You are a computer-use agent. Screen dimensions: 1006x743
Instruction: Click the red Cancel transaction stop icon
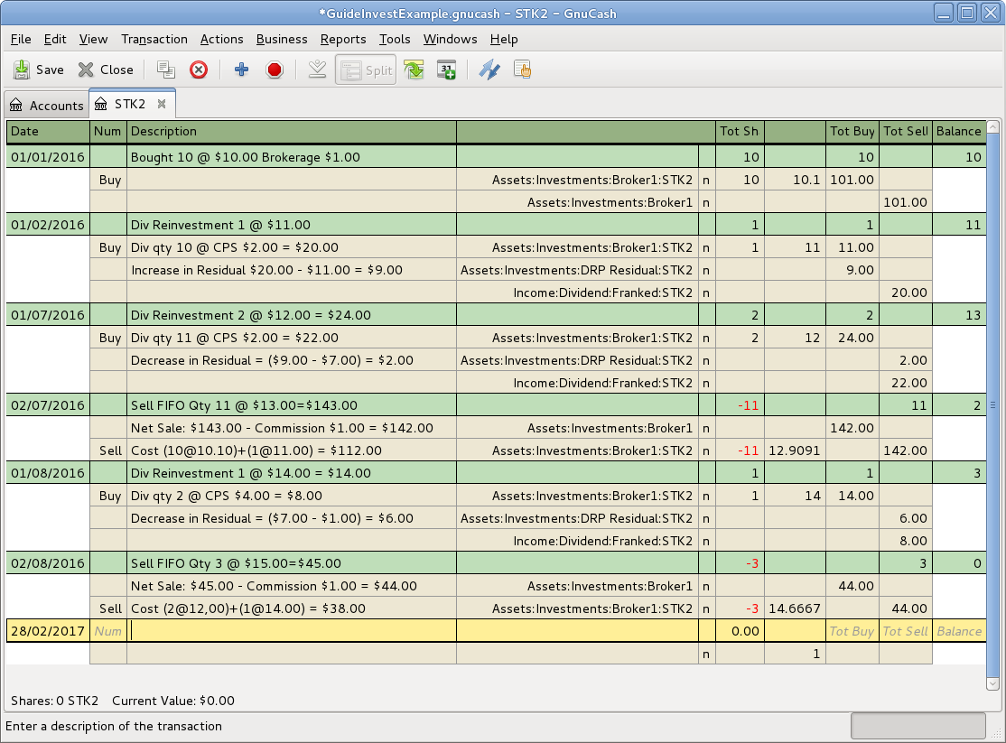click(275, 70)
